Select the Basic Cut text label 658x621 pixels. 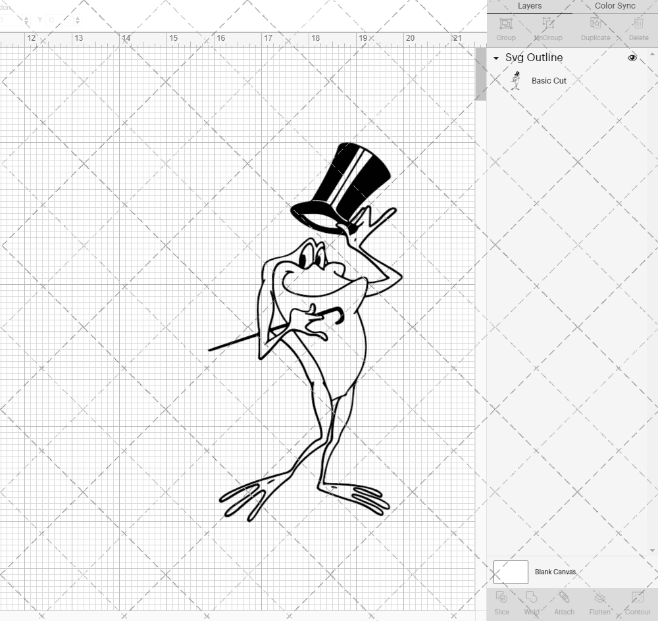549,80
